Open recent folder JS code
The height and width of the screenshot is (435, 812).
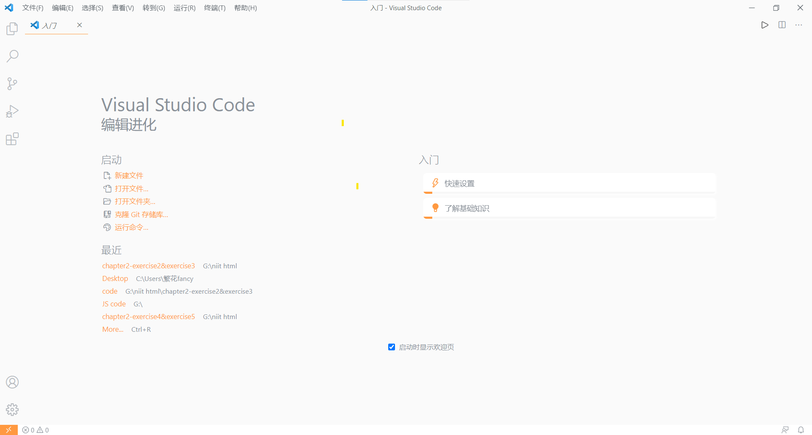pos(114,304)
